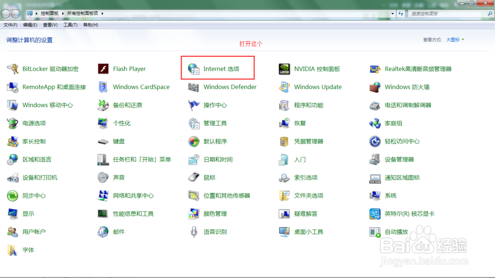The height and width of the screenshot is (278, 495).
Task: Open the 英特尔(R) 核芯显卡 icon
Action: (375, 214)
